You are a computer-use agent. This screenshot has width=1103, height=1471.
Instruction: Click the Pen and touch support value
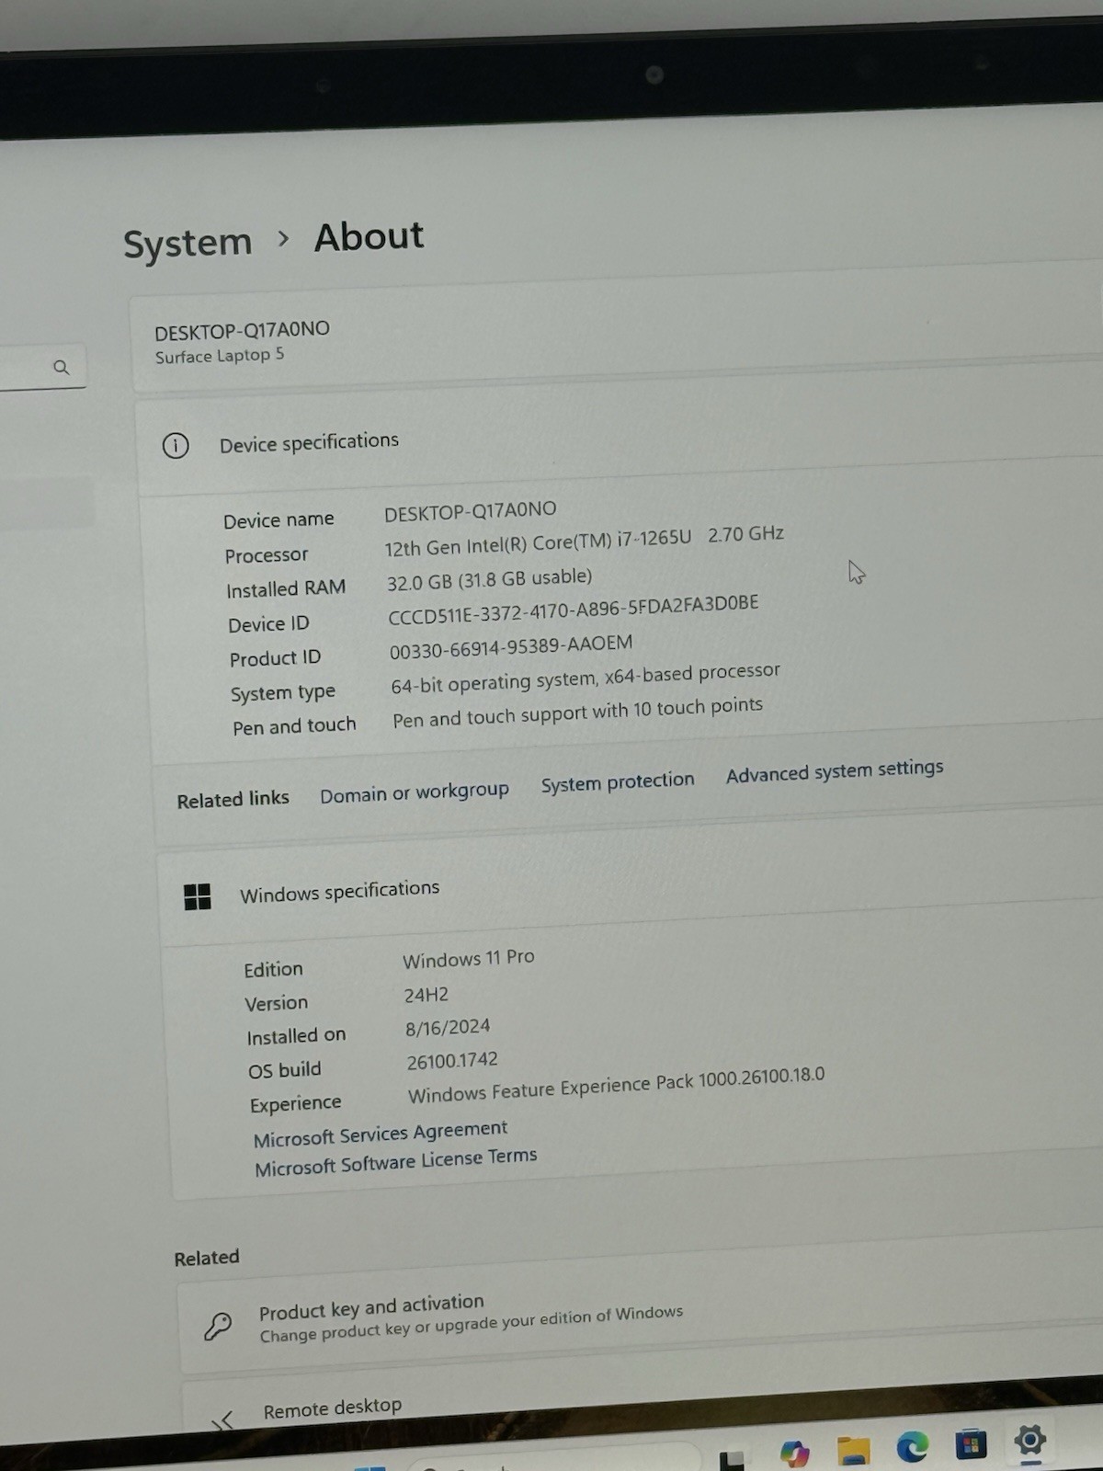[578, 712]
